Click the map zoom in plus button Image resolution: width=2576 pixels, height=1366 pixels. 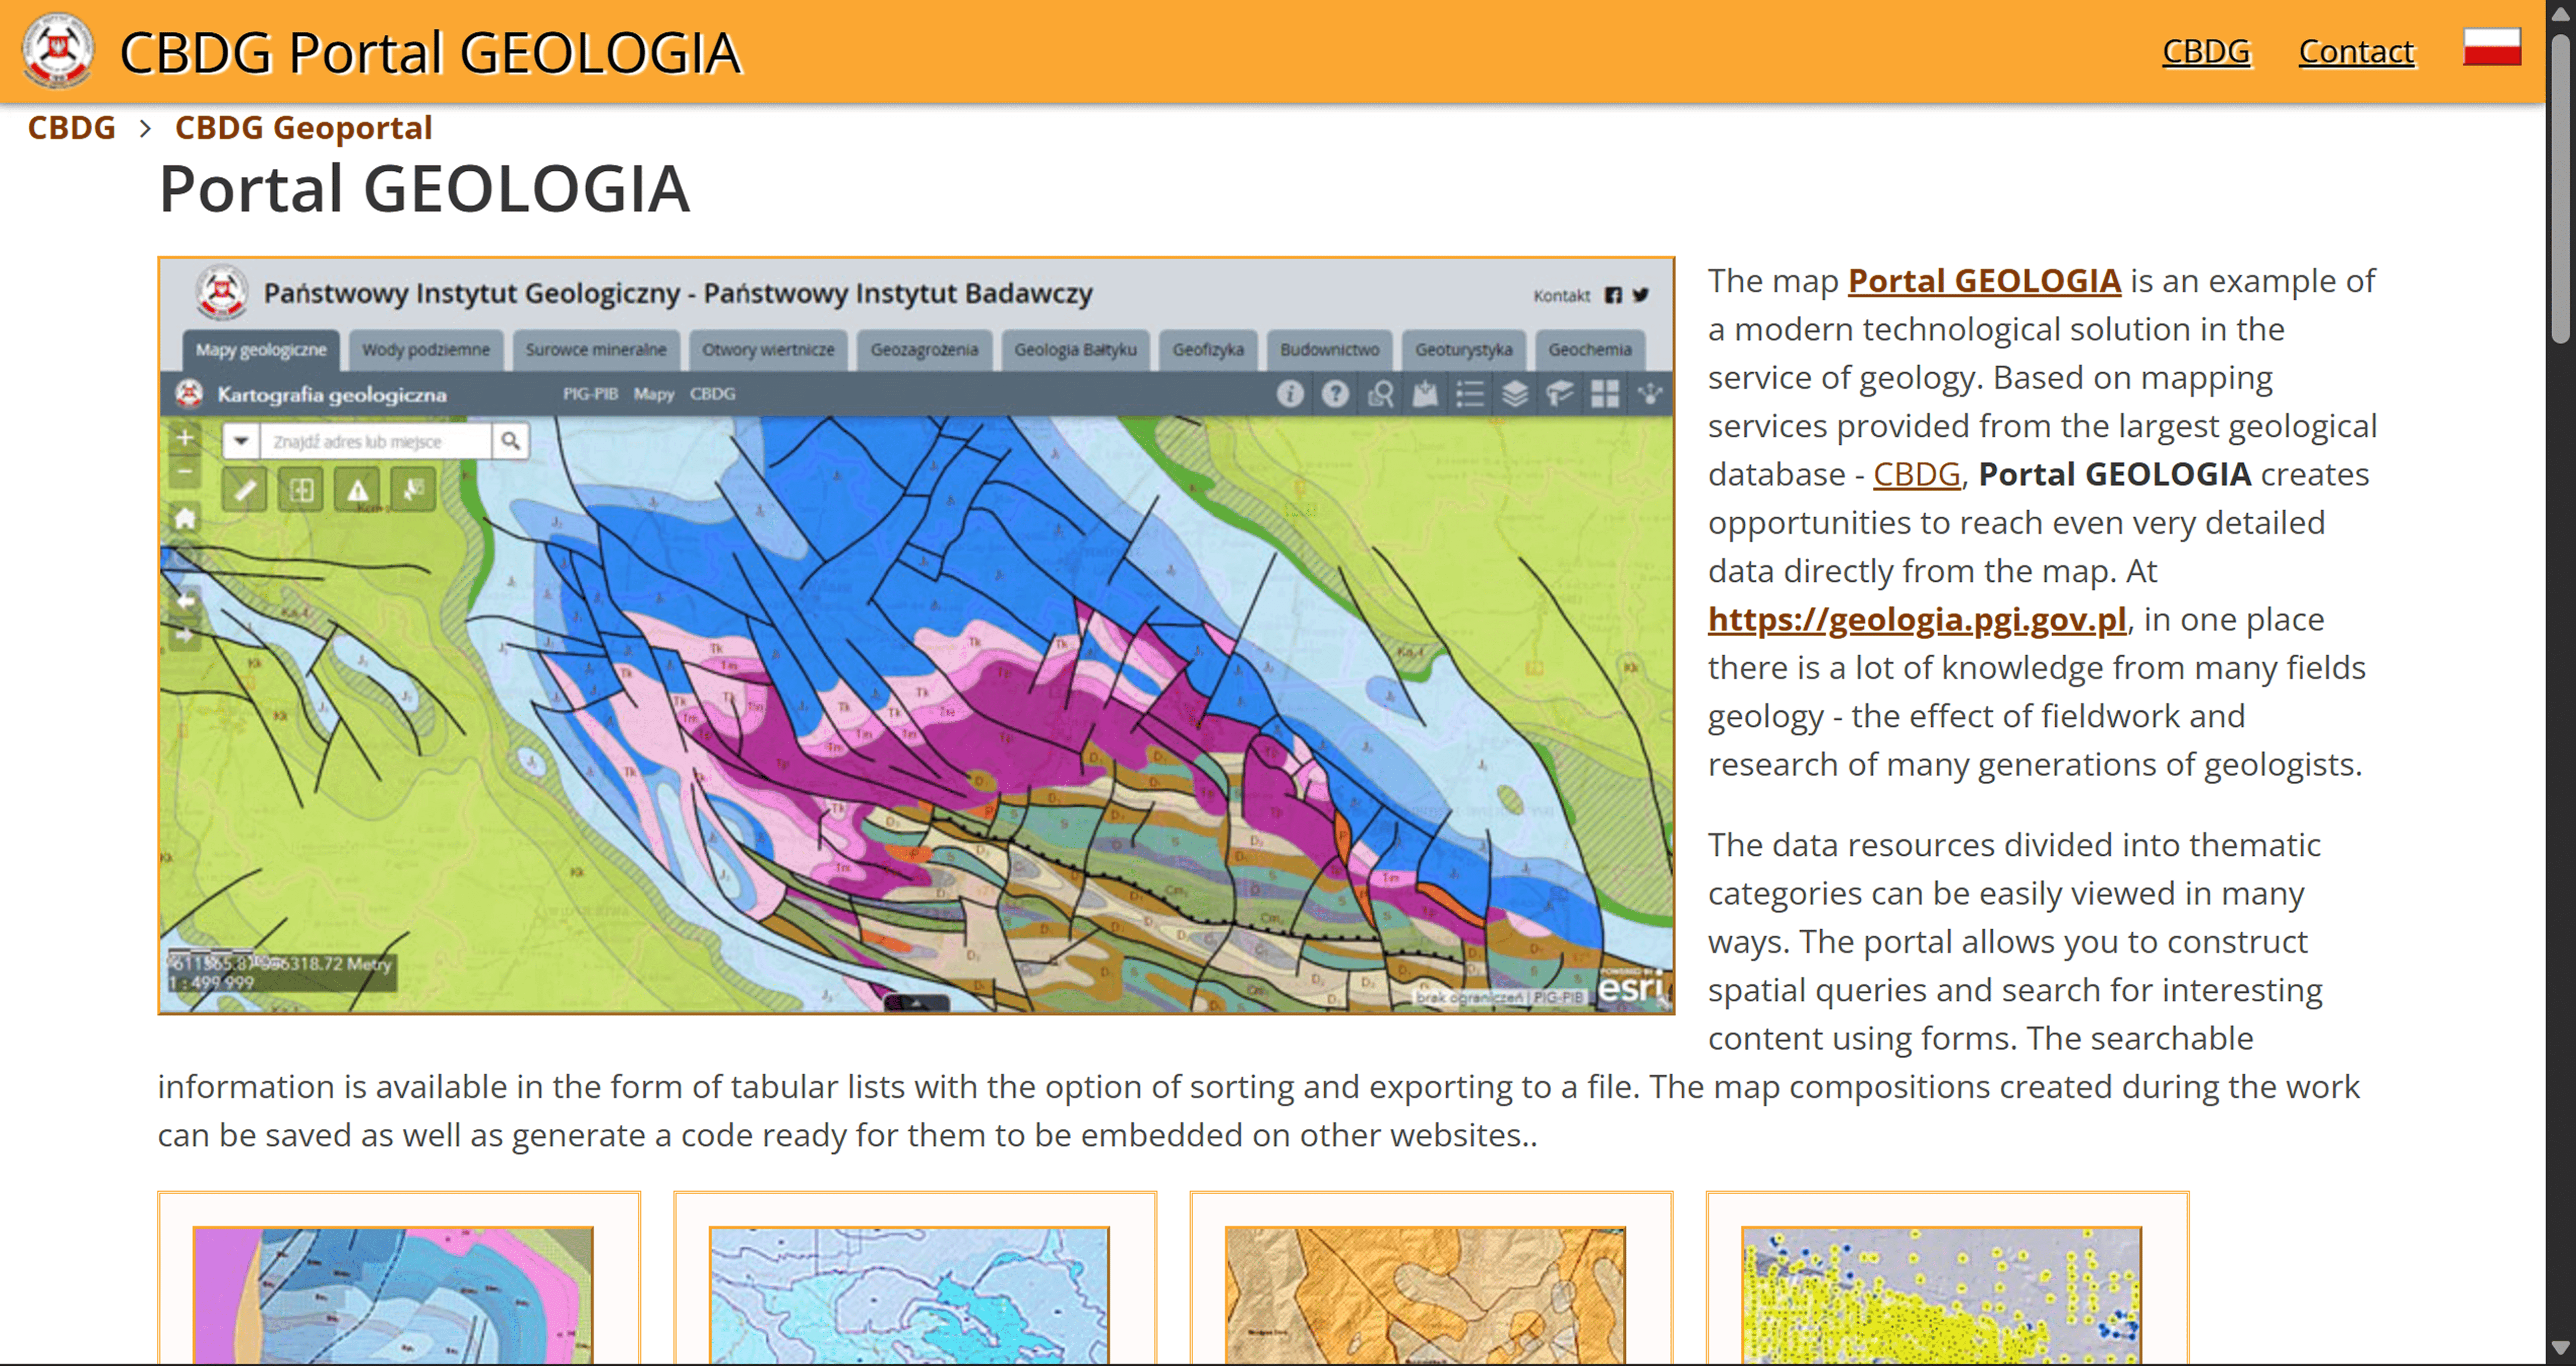(x=185, y=438)
